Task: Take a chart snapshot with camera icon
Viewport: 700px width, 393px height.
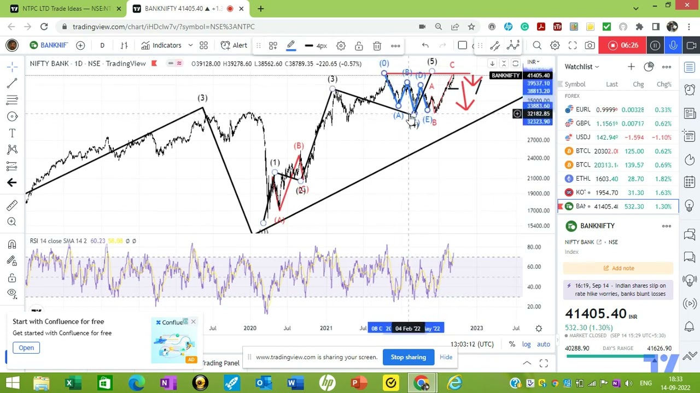Action: [x=590, y=45]
